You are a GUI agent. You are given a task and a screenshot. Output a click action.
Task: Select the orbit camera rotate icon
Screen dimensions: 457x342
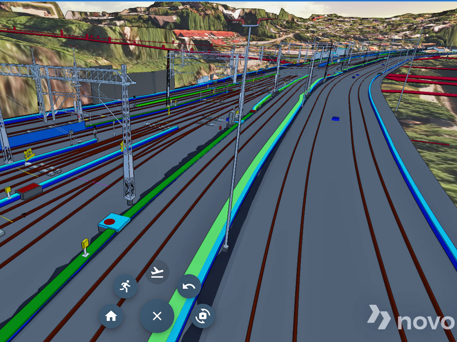[x=203, y=316]
